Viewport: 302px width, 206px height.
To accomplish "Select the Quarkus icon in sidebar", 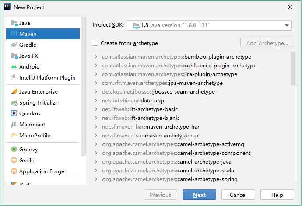I will pyautogui.click(x=14, y=114).
